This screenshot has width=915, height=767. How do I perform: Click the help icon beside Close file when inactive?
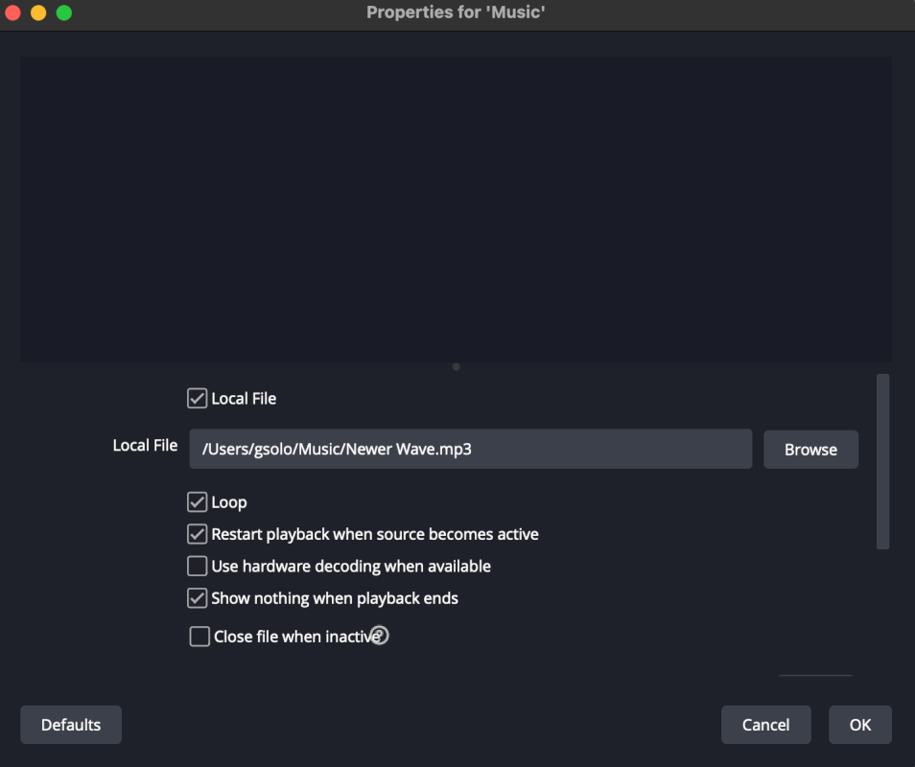pyautogui.click(x=380, y=635)
